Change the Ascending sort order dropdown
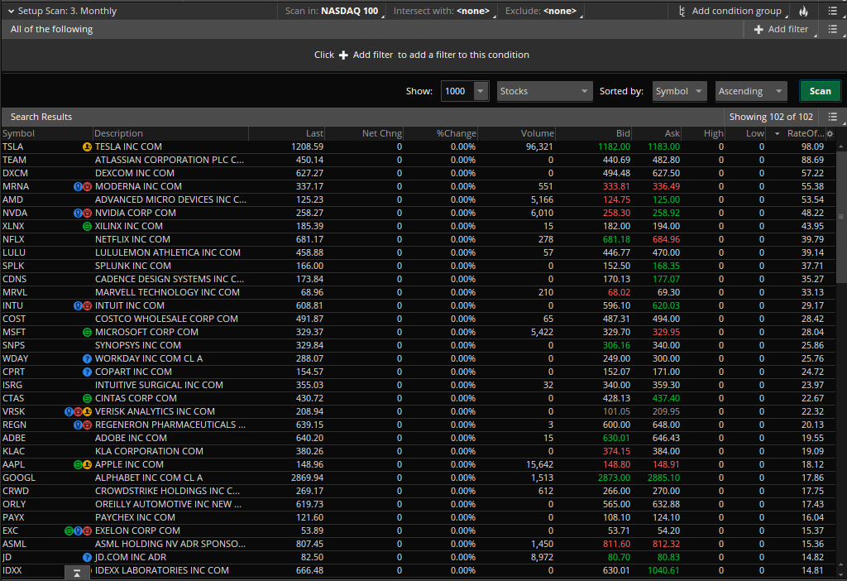Viewport: 847px width, 581px height. pyautogui.click(x=750, y=91)
